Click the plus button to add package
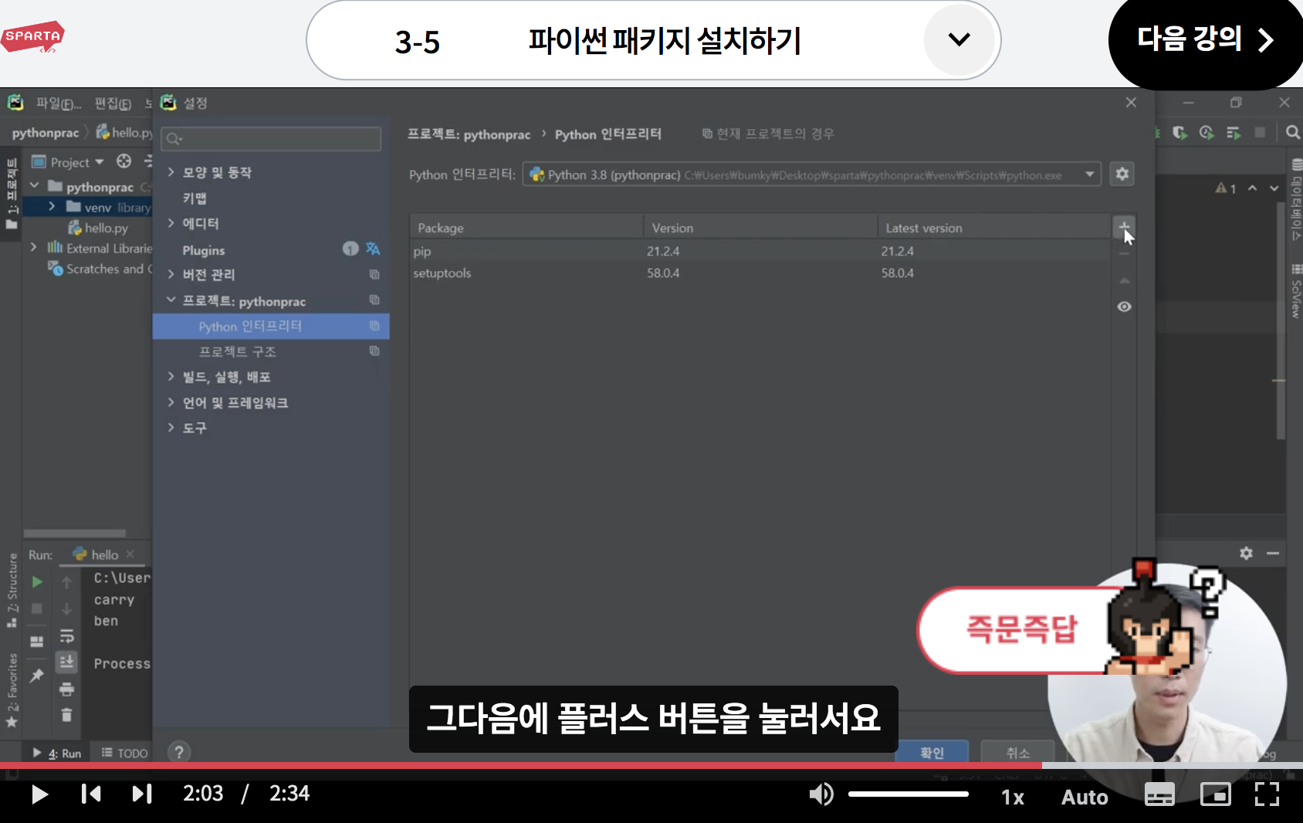The height and width of the screenshot is (823, 1303). pos(1124,227)
